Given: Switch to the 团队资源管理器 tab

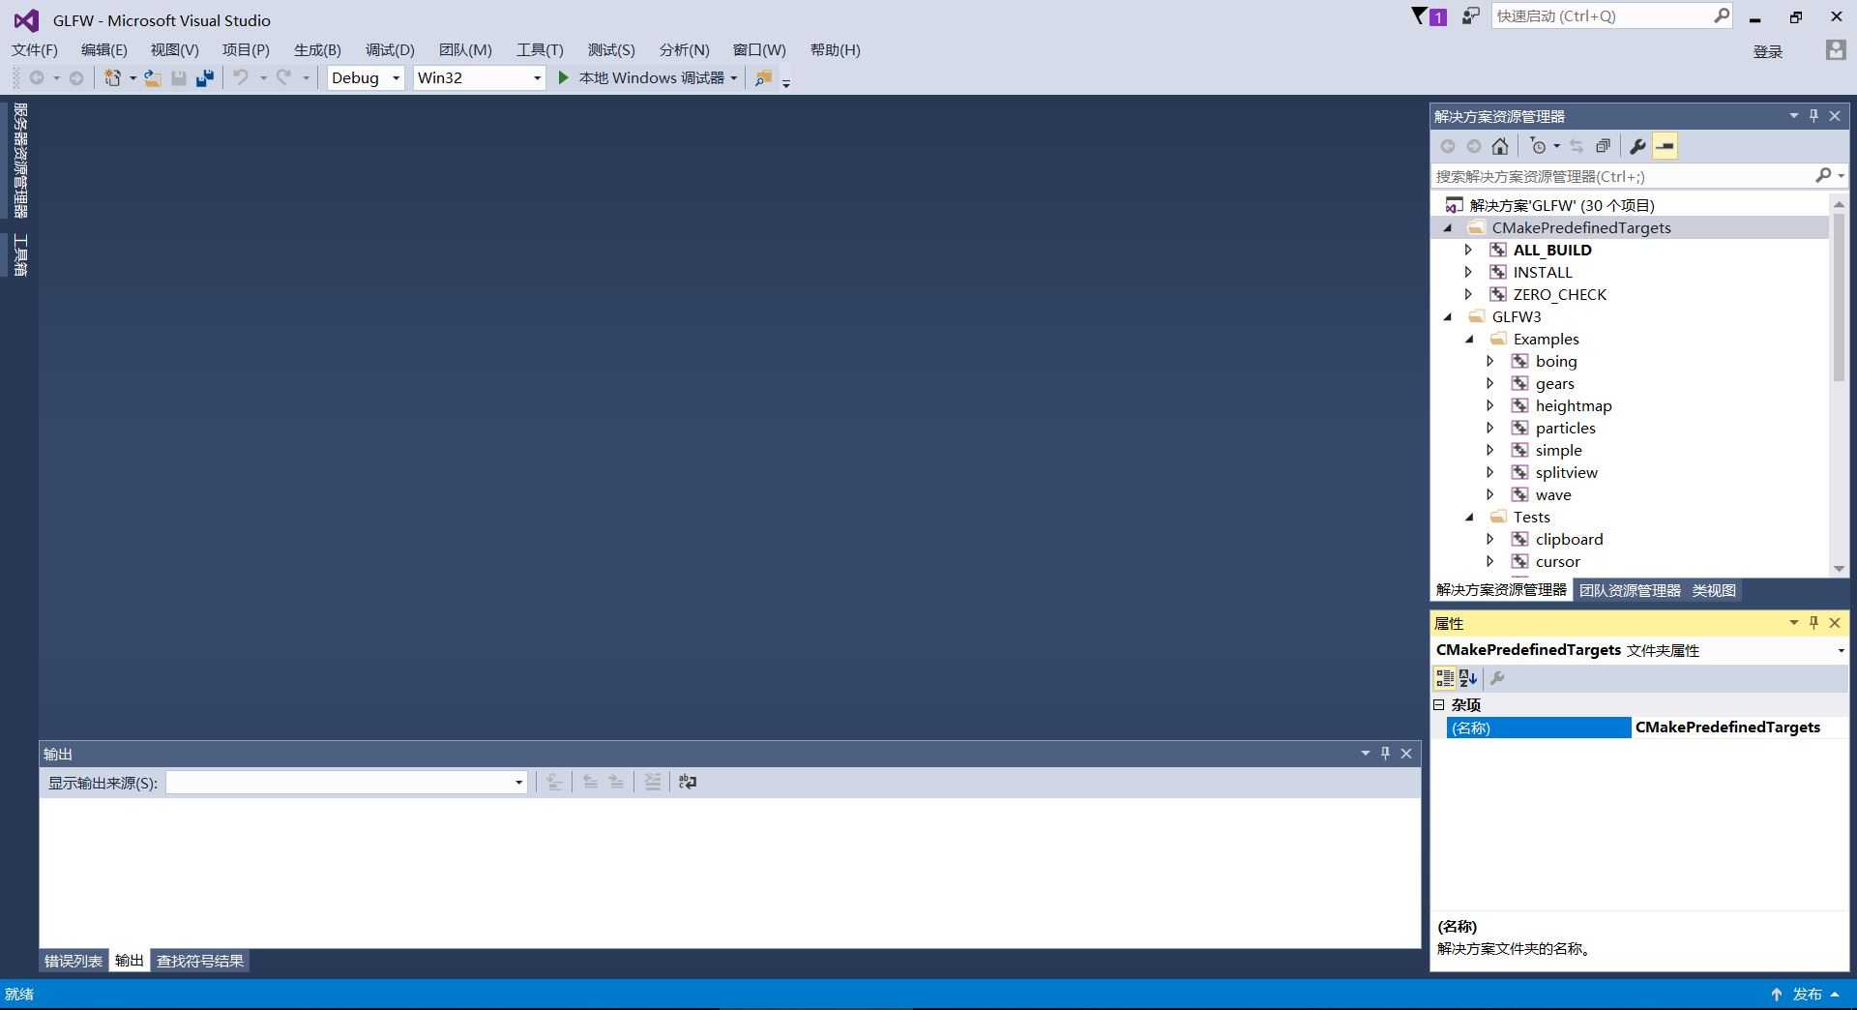Looking at the screenshot, I should click(x=1630, y=590).
